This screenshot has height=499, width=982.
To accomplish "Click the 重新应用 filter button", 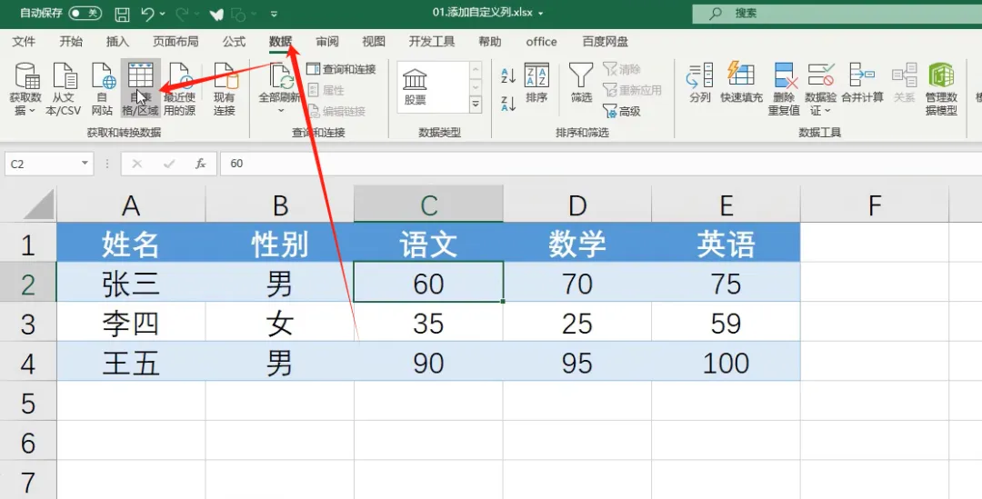I will pos(633,90).
